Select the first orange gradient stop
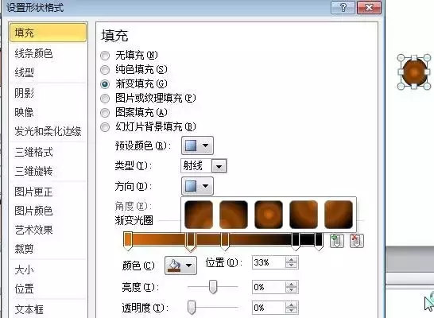The width and height of the screenshot is (434, 318). pos(128,242)
